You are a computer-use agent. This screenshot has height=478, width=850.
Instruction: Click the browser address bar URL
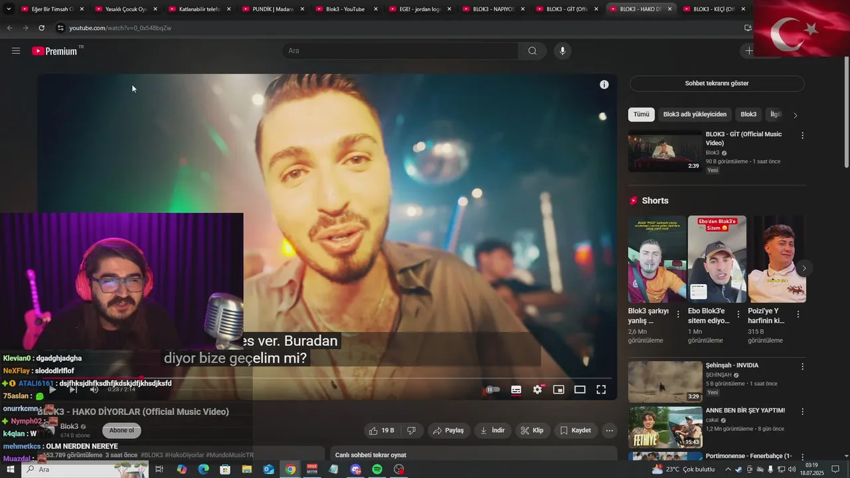(120, 28)
